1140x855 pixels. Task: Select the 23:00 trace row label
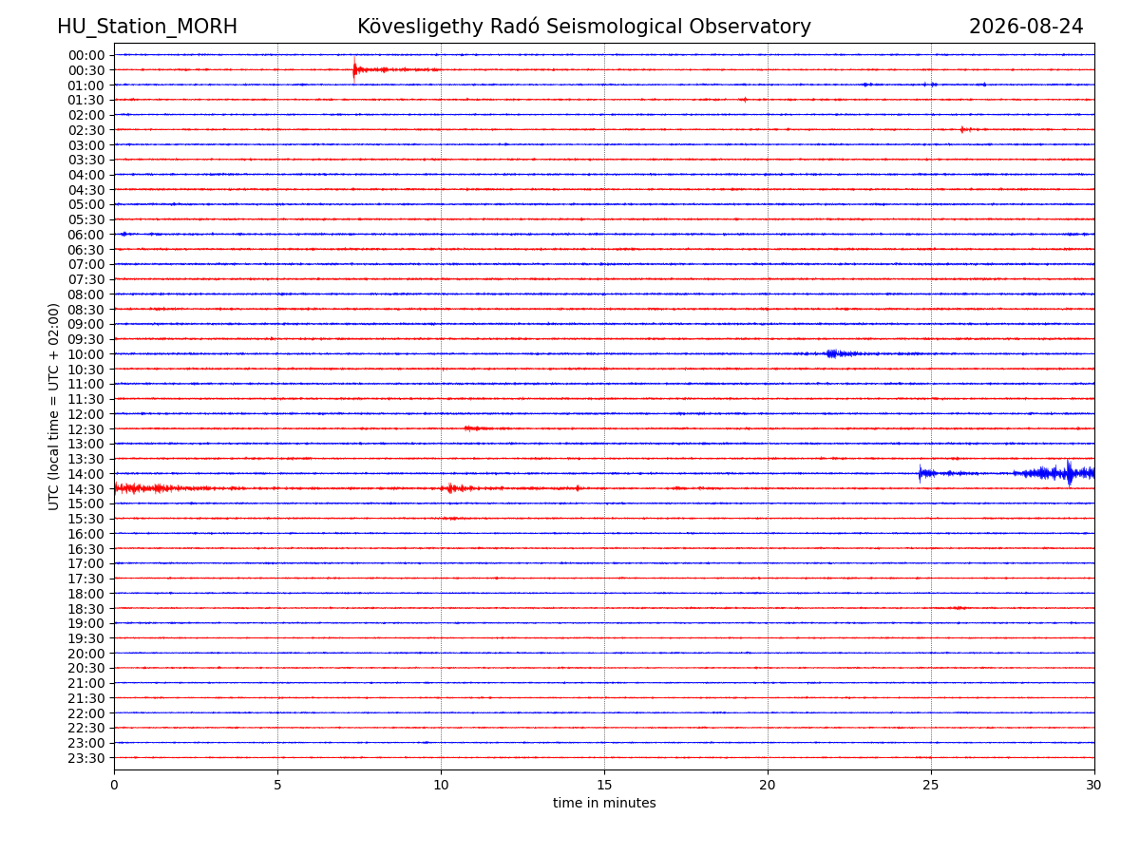[x=86, y=743]
